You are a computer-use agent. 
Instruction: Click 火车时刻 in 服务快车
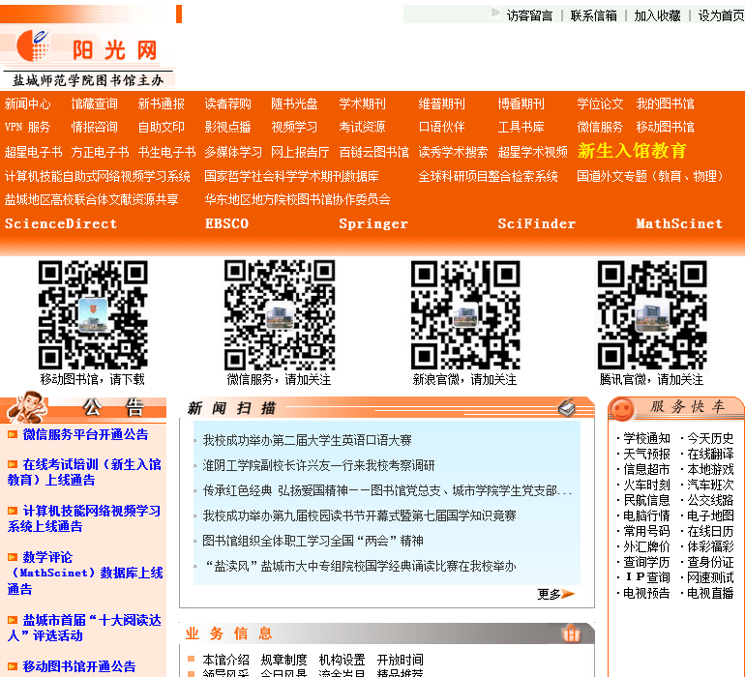tap(646, 485)
